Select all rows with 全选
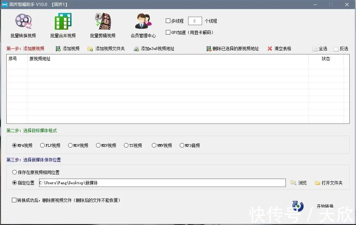Viewport: 356px width, 225px height. pyautogui.click(x=320, y=49)
